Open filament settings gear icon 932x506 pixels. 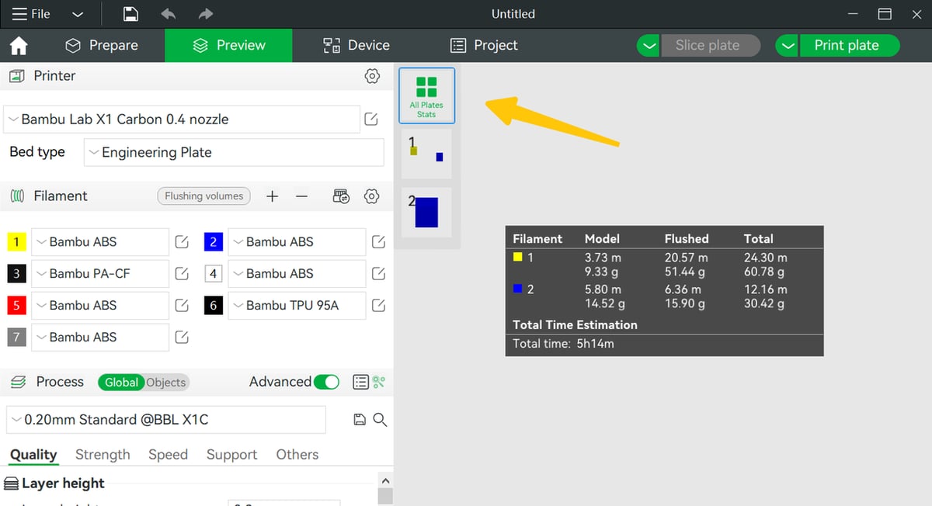tap(372, 196)
